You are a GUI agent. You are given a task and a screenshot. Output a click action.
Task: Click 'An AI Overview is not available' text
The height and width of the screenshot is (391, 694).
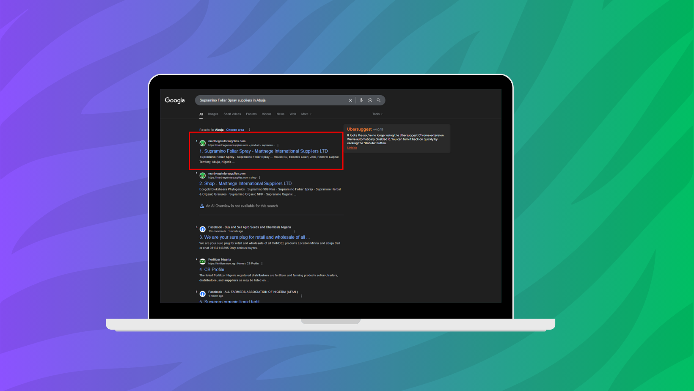[x=242, y=206]
